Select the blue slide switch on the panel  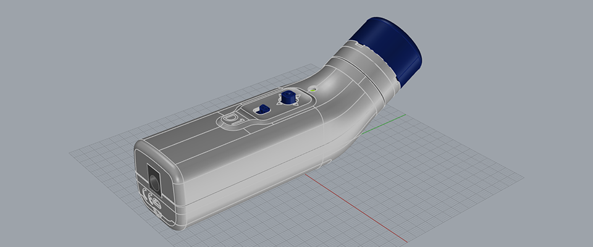[x=264, y=109]
